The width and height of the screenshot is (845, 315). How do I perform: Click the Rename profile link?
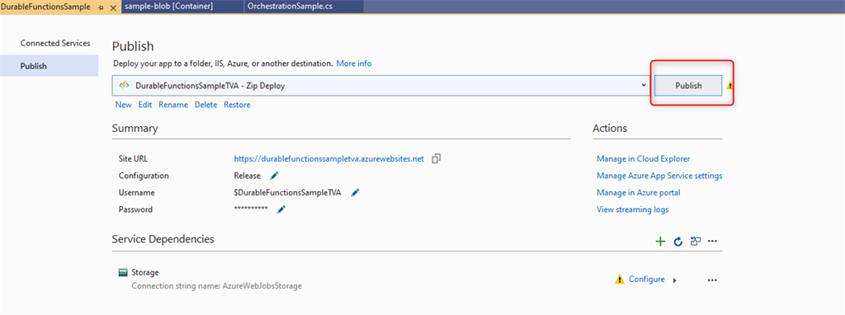point(173,105)
